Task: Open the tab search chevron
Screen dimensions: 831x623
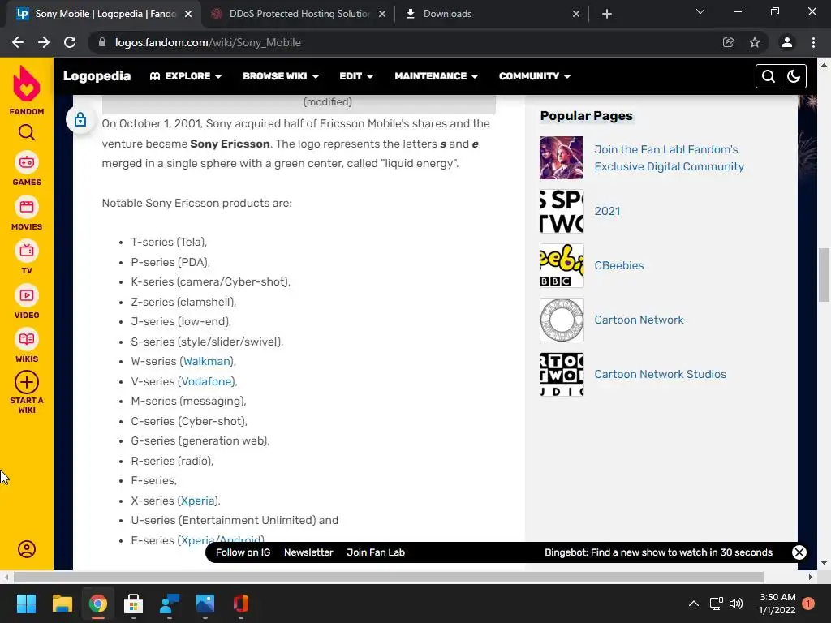Action: 700,11
